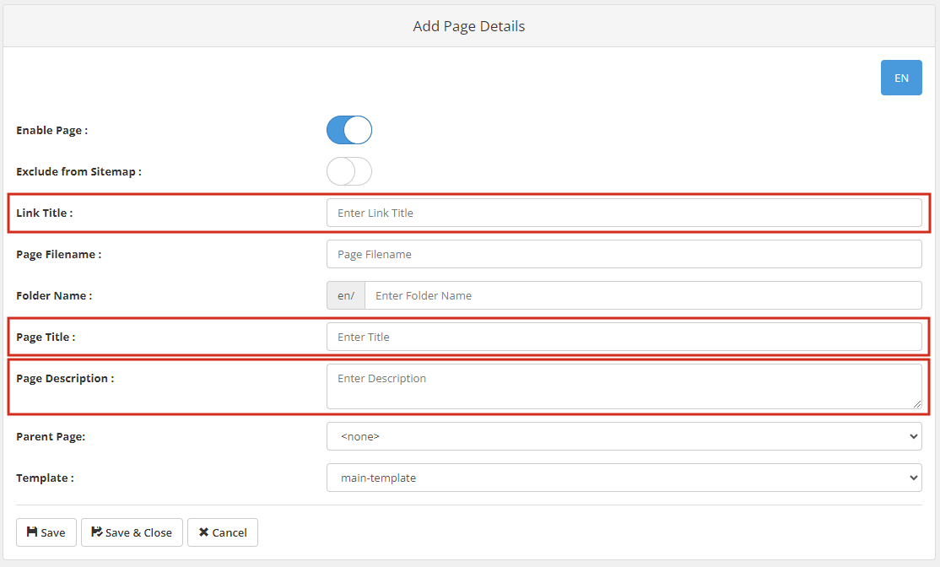Click the Template dropdown arrow
The image size is (940, 567).
click(x=913, y=478)
